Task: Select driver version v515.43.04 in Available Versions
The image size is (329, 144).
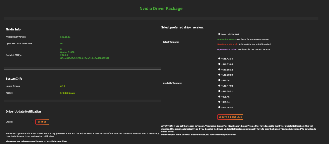Action: point(219,58)
